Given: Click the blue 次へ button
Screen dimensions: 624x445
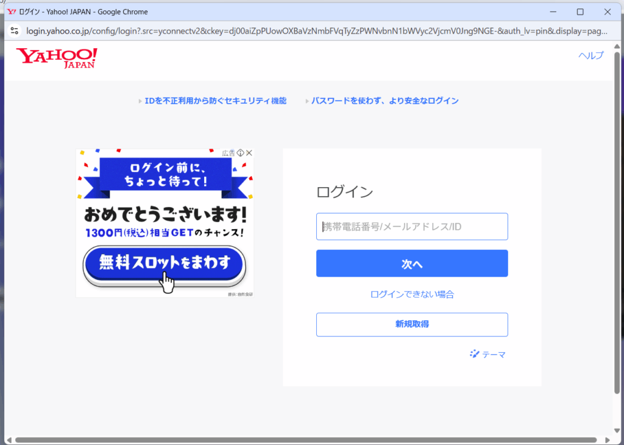Looking at the screenshot, I should click(x=412, y=263).
